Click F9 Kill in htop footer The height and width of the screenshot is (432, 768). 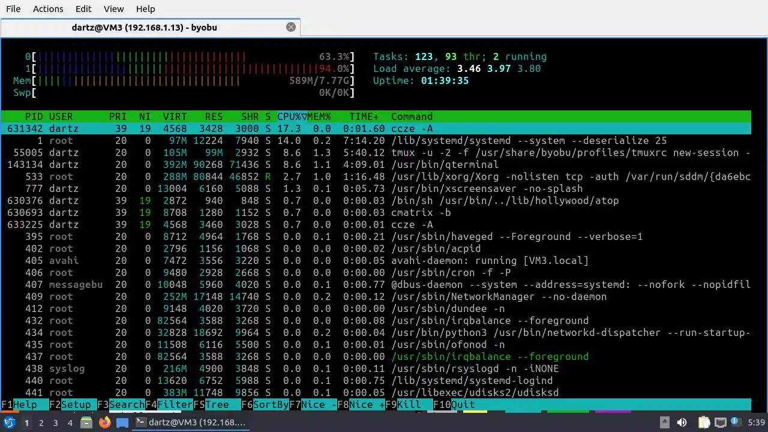pyautogui.click(x=409, y=404)
